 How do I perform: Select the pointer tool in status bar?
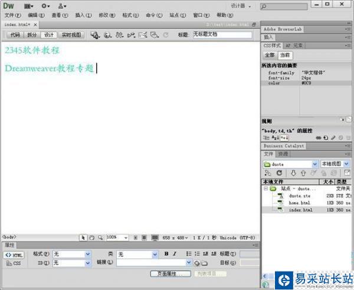tap(83, 237)
